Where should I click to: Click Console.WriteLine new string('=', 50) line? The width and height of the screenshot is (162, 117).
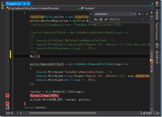tap(66, 80)
